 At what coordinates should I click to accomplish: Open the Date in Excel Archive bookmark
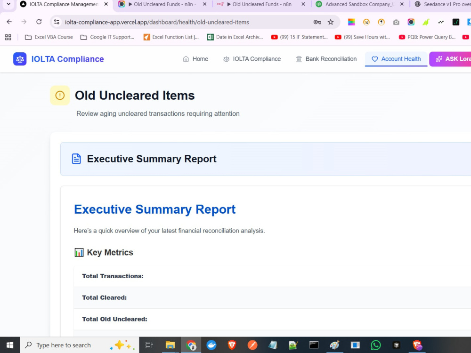[x=235, y=37]
